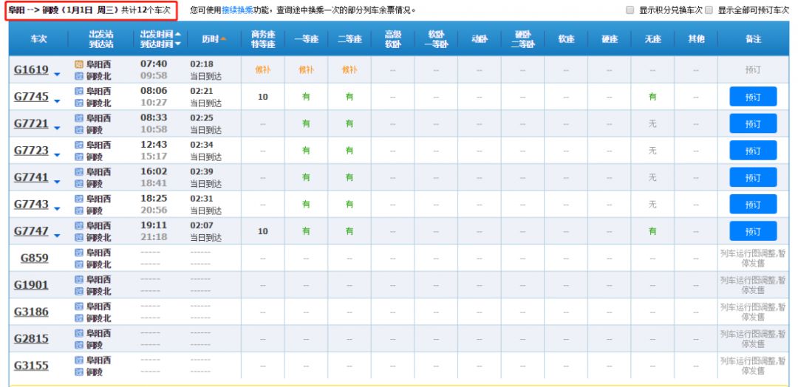
Task: Click the 车次 column header
Action: (38, 38)
